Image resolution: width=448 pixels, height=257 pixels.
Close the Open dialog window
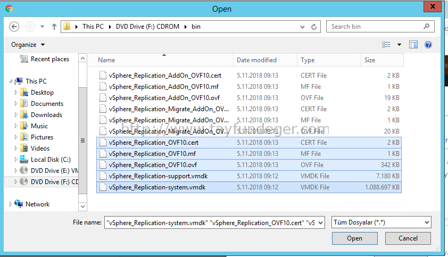[x=433, y=6]
